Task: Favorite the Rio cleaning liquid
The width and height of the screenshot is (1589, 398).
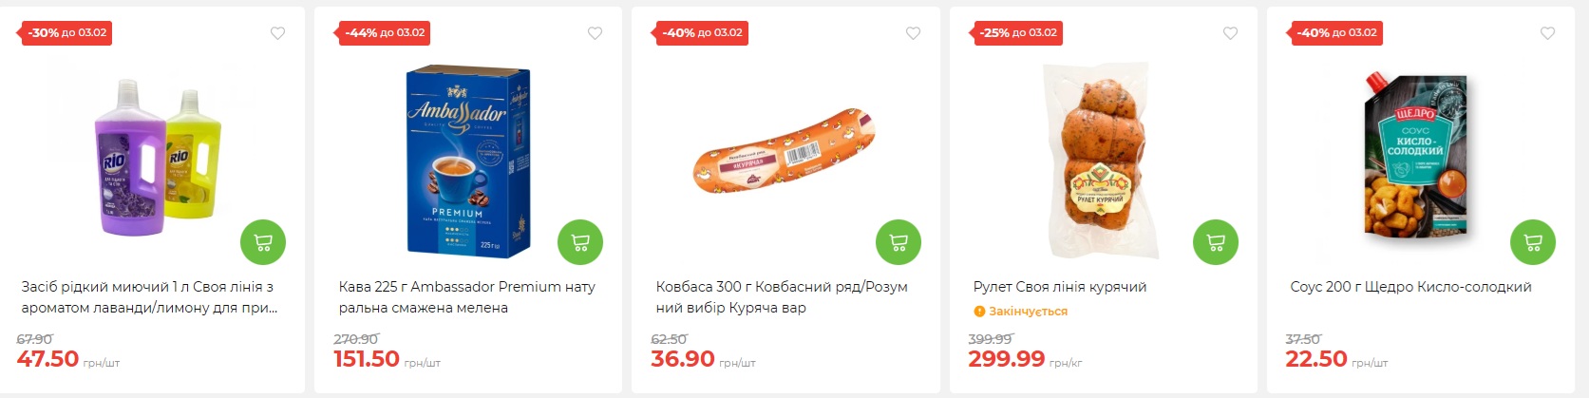Action: point(277,33)
